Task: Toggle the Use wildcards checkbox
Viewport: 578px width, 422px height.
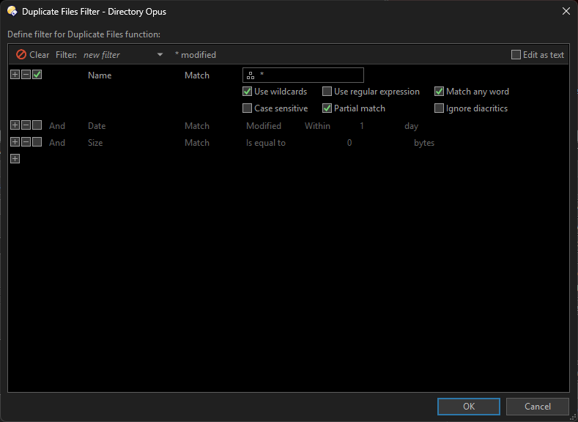Action: (248, 92)
